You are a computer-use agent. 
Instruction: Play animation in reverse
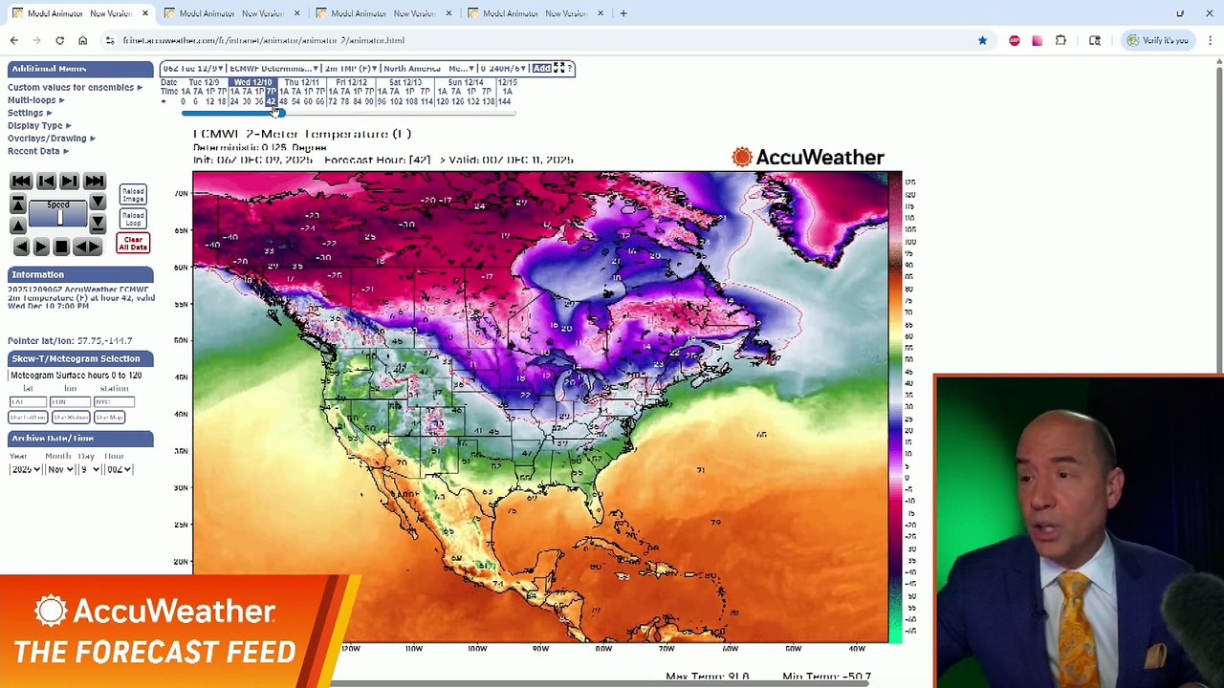tap(20, 247)
